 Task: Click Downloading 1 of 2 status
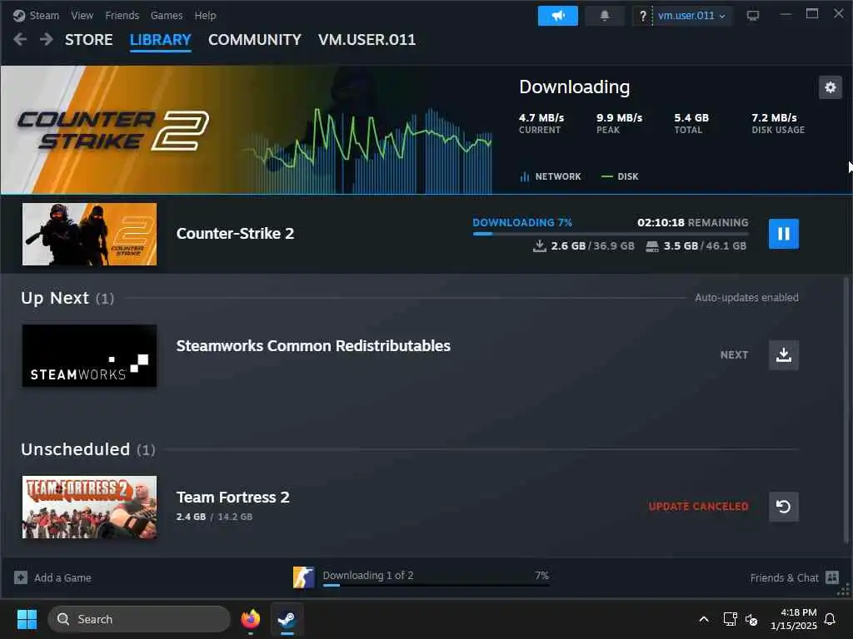[367, 575]
